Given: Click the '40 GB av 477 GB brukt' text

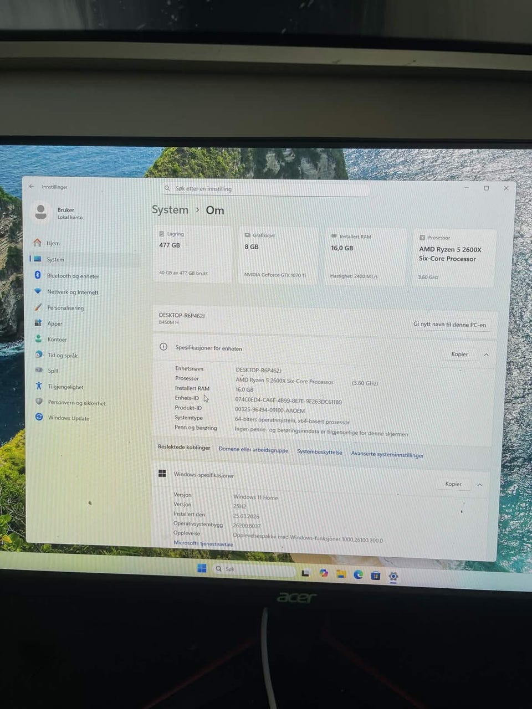Looking at the screenshot, I should 183,273.
